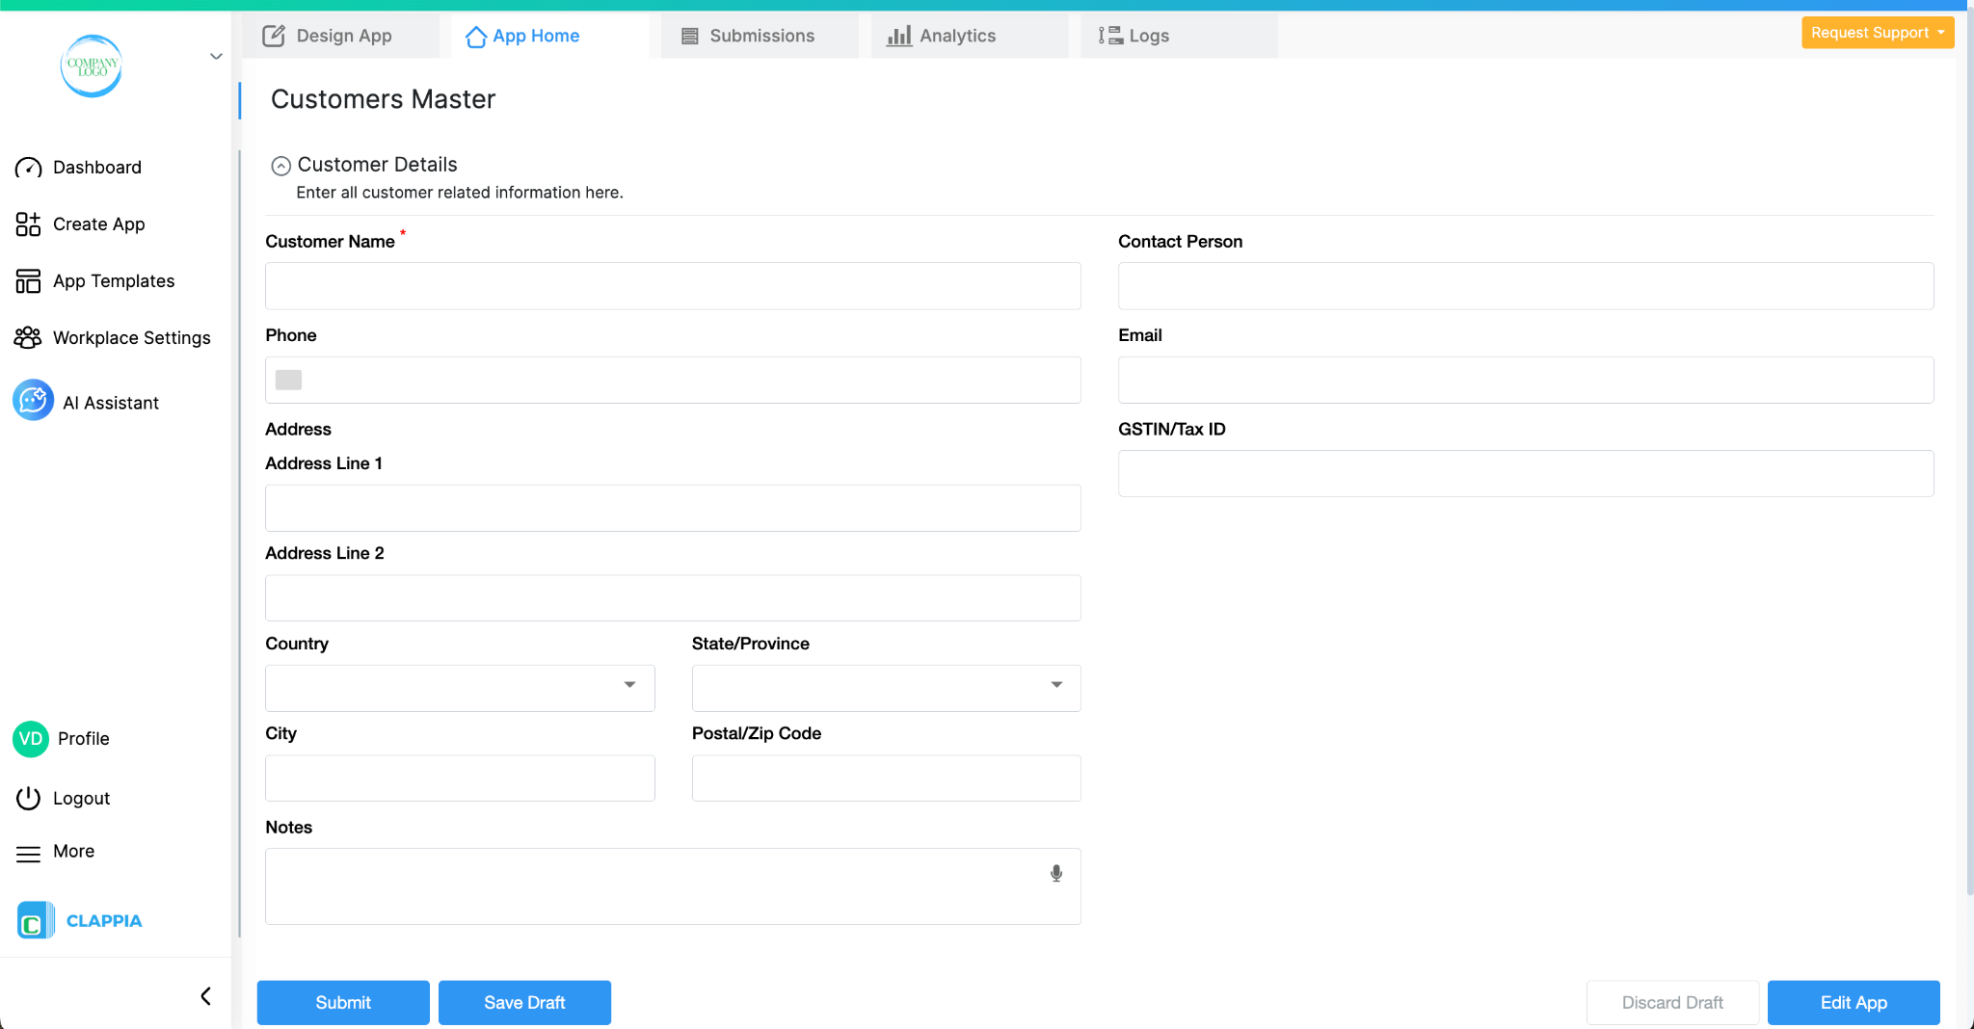Screen dimensions: 1974x1029
Task: Click the VD profile avatar
Action: (x=31, y=739)
